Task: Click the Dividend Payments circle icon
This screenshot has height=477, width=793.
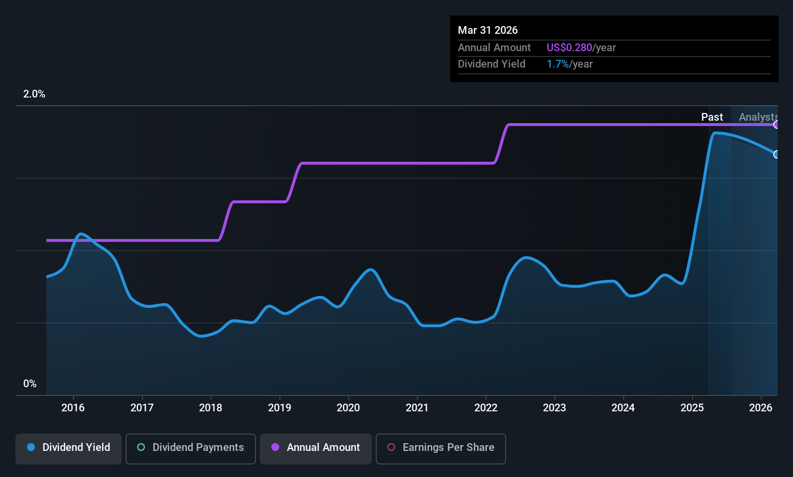Action: coord(141,448)
